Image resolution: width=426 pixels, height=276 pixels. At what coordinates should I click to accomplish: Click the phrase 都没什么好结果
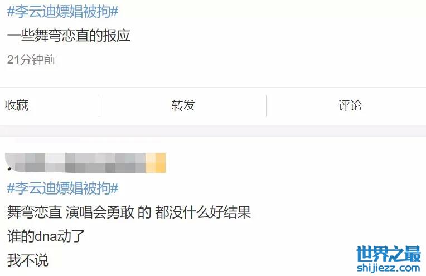[x=202, y=212]
